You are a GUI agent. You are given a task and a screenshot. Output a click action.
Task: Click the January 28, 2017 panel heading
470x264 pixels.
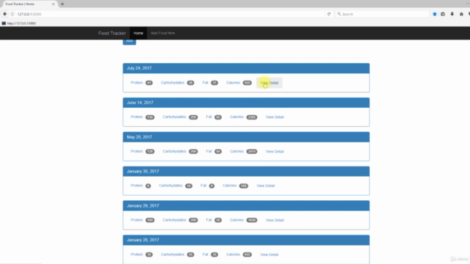coord(246,240)
